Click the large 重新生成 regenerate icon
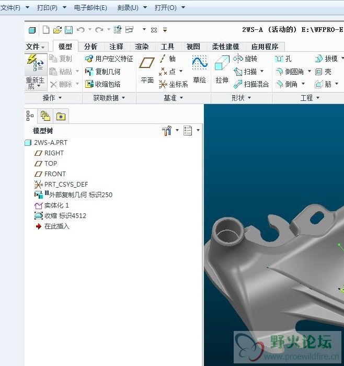Screen dimensions: 344x366 click(x=36, y=62)
